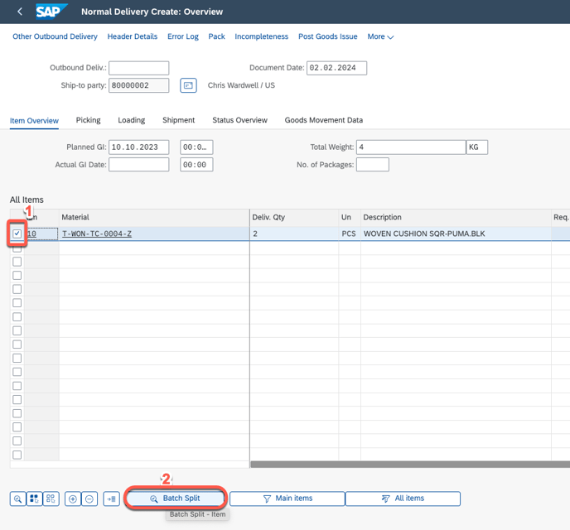Click the deselect all items icon

click(x=51, y=499)
